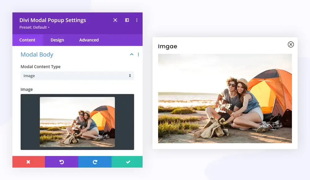310x180 pixels.
Task: Click the camping photo in the popup
Action: point(225,98)
